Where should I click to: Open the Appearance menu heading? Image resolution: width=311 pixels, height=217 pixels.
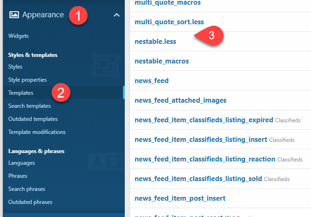(43, 15)
